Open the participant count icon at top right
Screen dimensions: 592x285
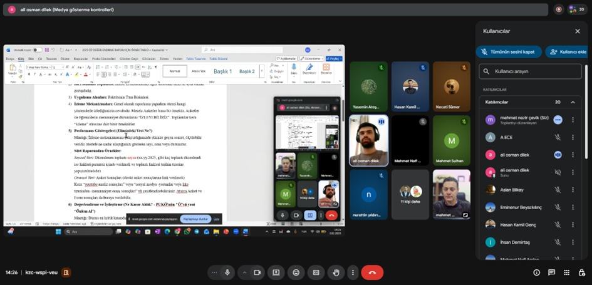[x=576, y=9]
